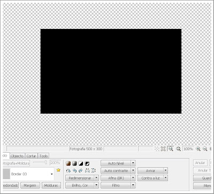The height and width of the screenshot is (194, 214).
Task: Flip the photo vertically
Action: coord(94,171)
